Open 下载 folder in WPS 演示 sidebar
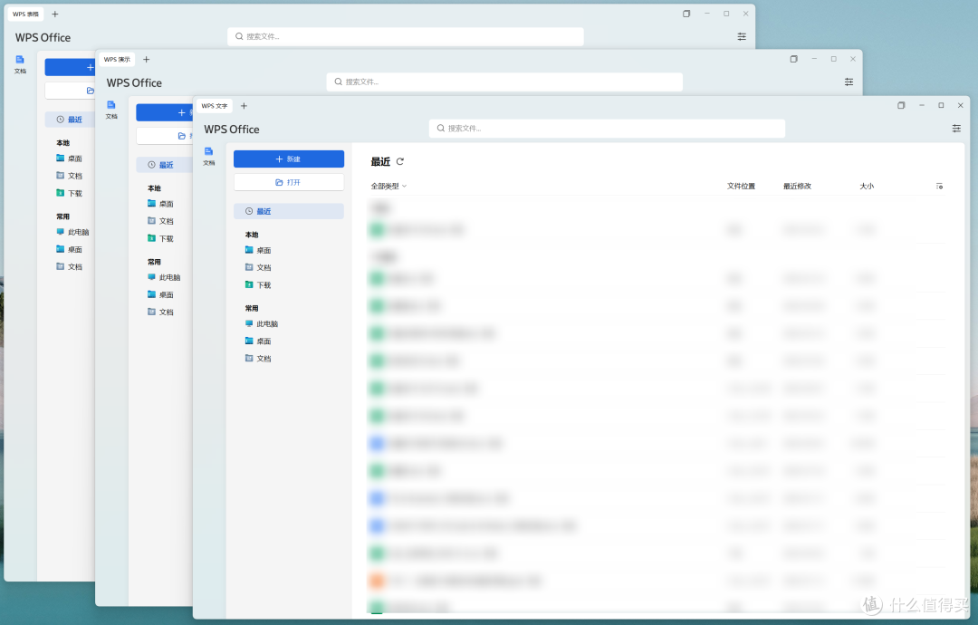 pos(161,239)
